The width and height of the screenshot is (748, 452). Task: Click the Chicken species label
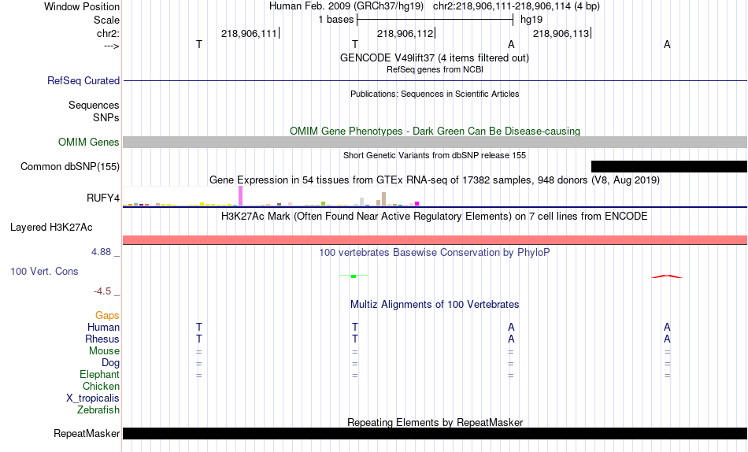pos(101,386)
